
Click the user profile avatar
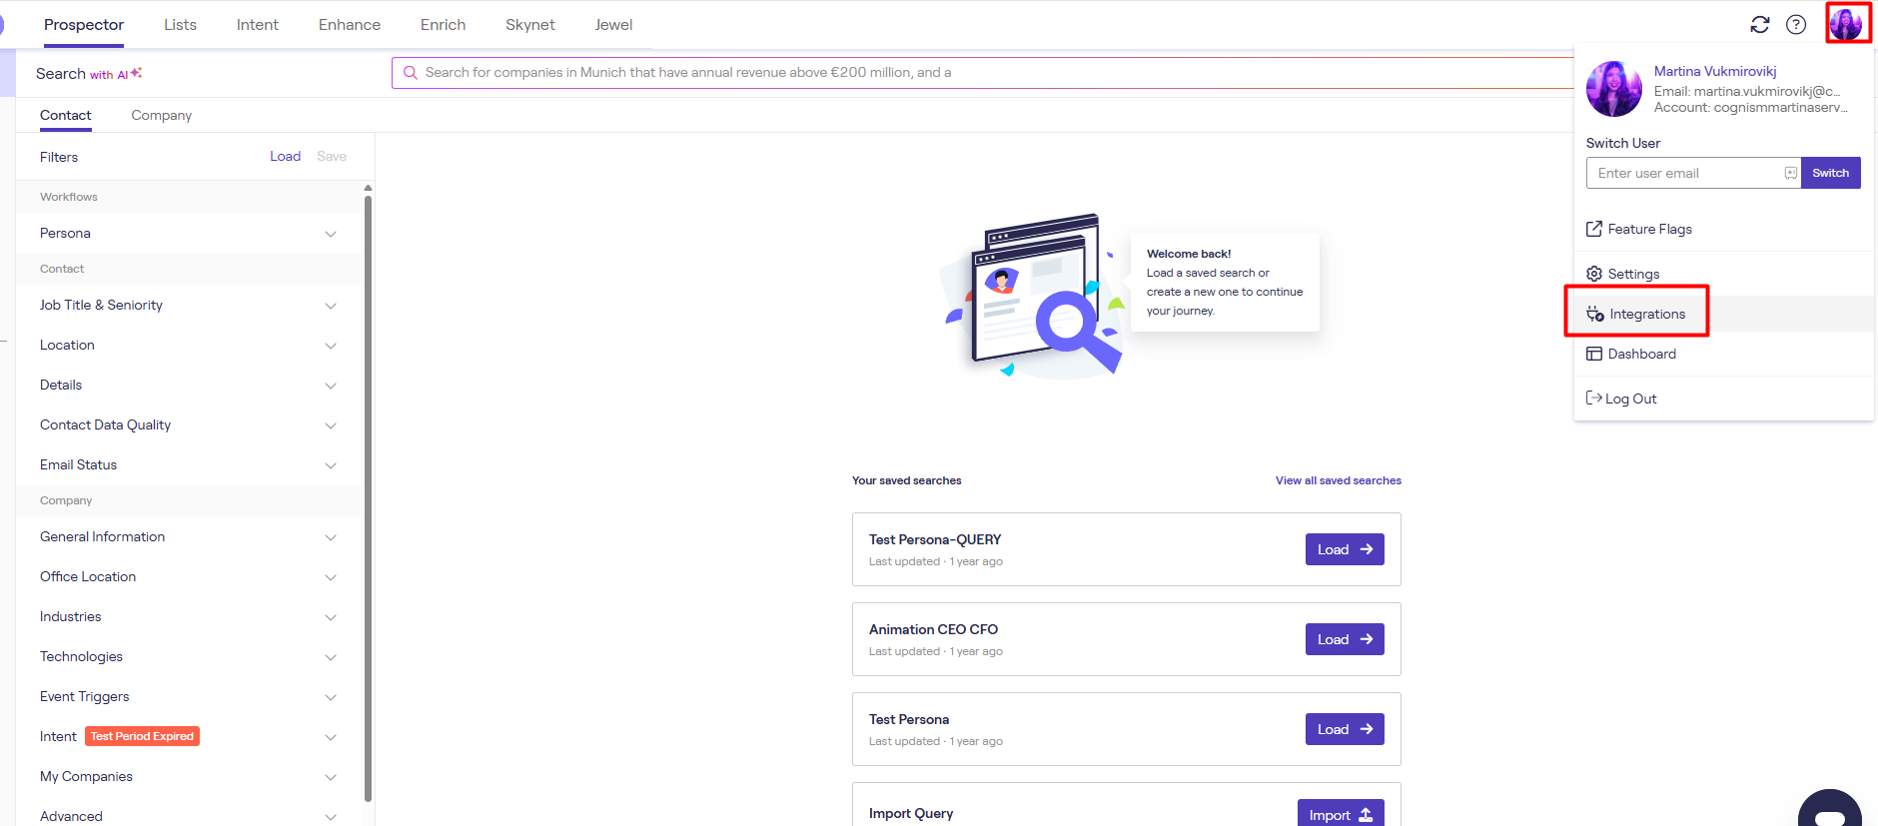1846,23
